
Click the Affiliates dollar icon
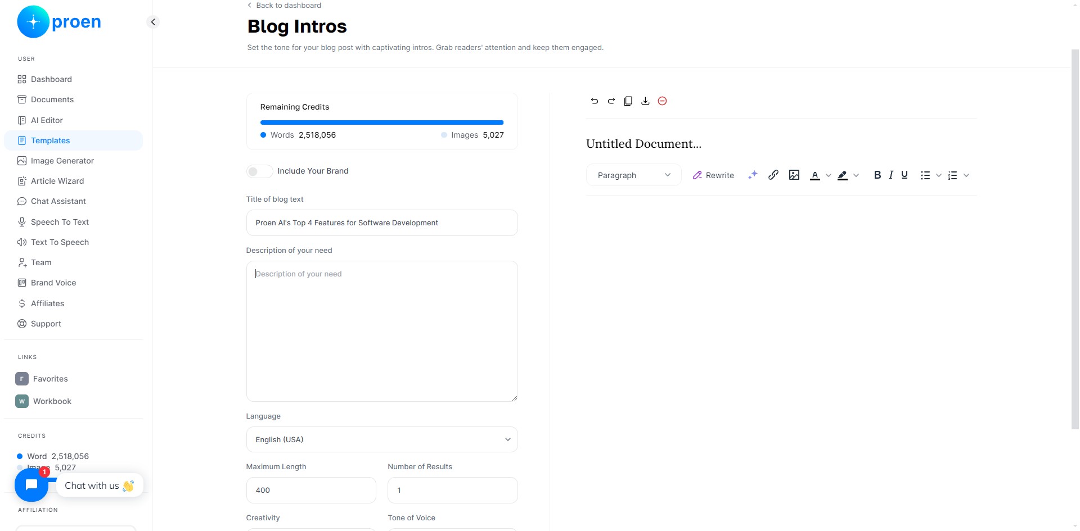[22, 303]
